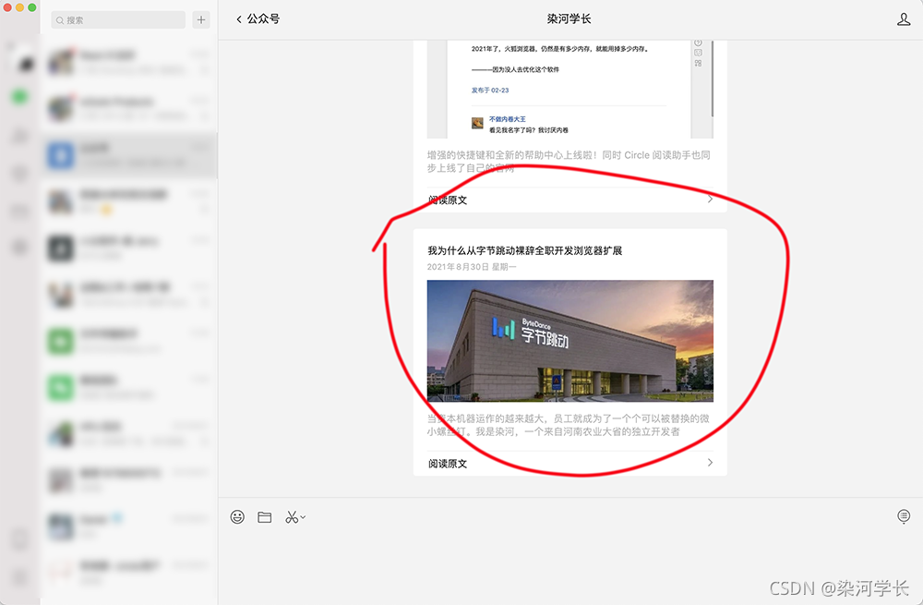
Task: Go back to 公众号 list
Action: [x=258, y=18]
